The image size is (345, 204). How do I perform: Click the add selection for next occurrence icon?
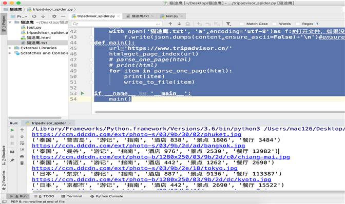coord(199,24)
